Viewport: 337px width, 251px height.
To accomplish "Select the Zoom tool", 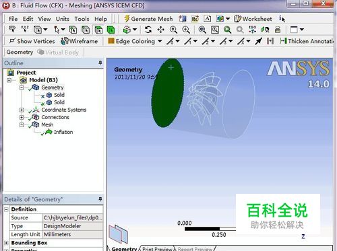I will pos(173,30).
